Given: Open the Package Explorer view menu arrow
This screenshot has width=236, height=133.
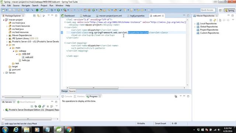Looking at the screenshot, I should tap(48, 16).
